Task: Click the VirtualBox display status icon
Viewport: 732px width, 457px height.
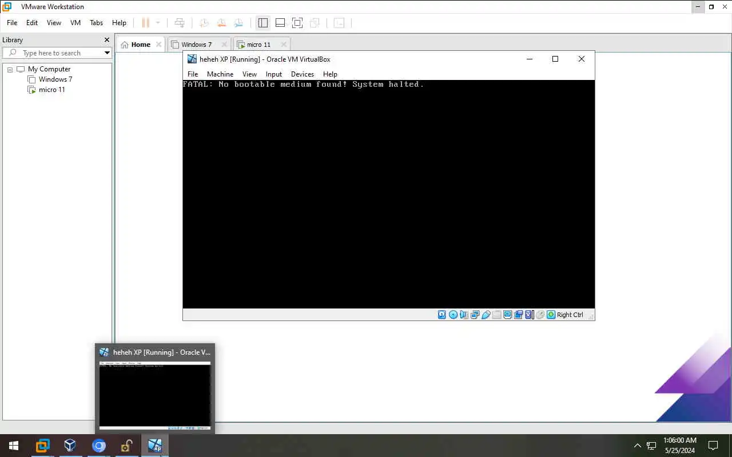Action: (x=507, y=315)
